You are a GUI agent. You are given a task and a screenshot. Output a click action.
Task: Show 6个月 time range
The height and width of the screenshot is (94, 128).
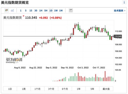pyautogui.click(x=65, y=89)
